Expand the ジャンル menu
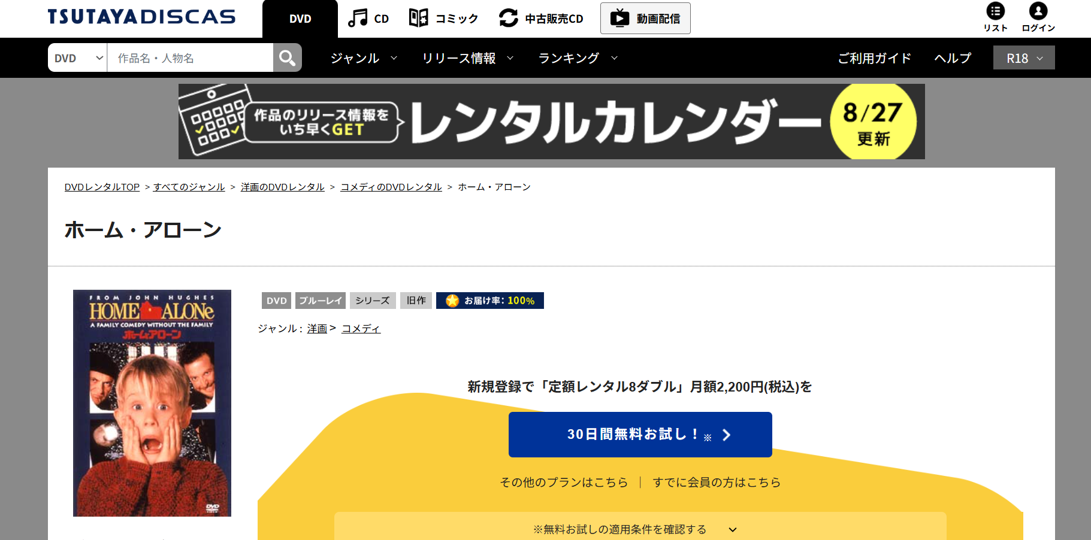This screenshot has width=1091, height=540. pyautogui.click(x=364, y=58)
